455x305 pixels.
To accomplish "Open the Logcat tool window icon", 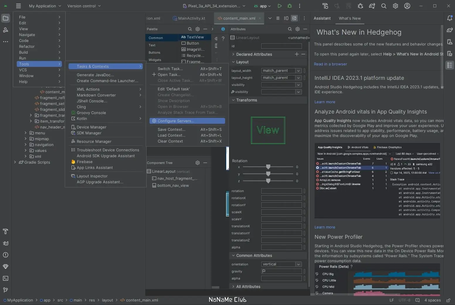I will pyautogui.click(x=6, y=243).
